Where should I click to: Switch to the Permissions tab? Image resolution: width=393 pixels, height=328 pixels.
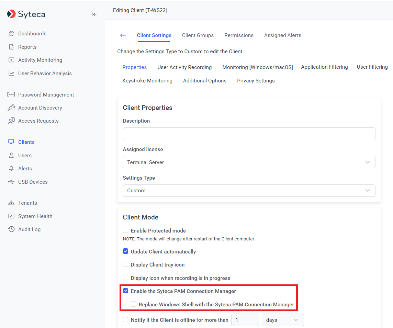(x=239, y=35)
